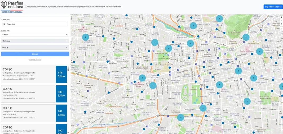Click Hospital Clínico Félix Bulnes map label

pos(83,30)
